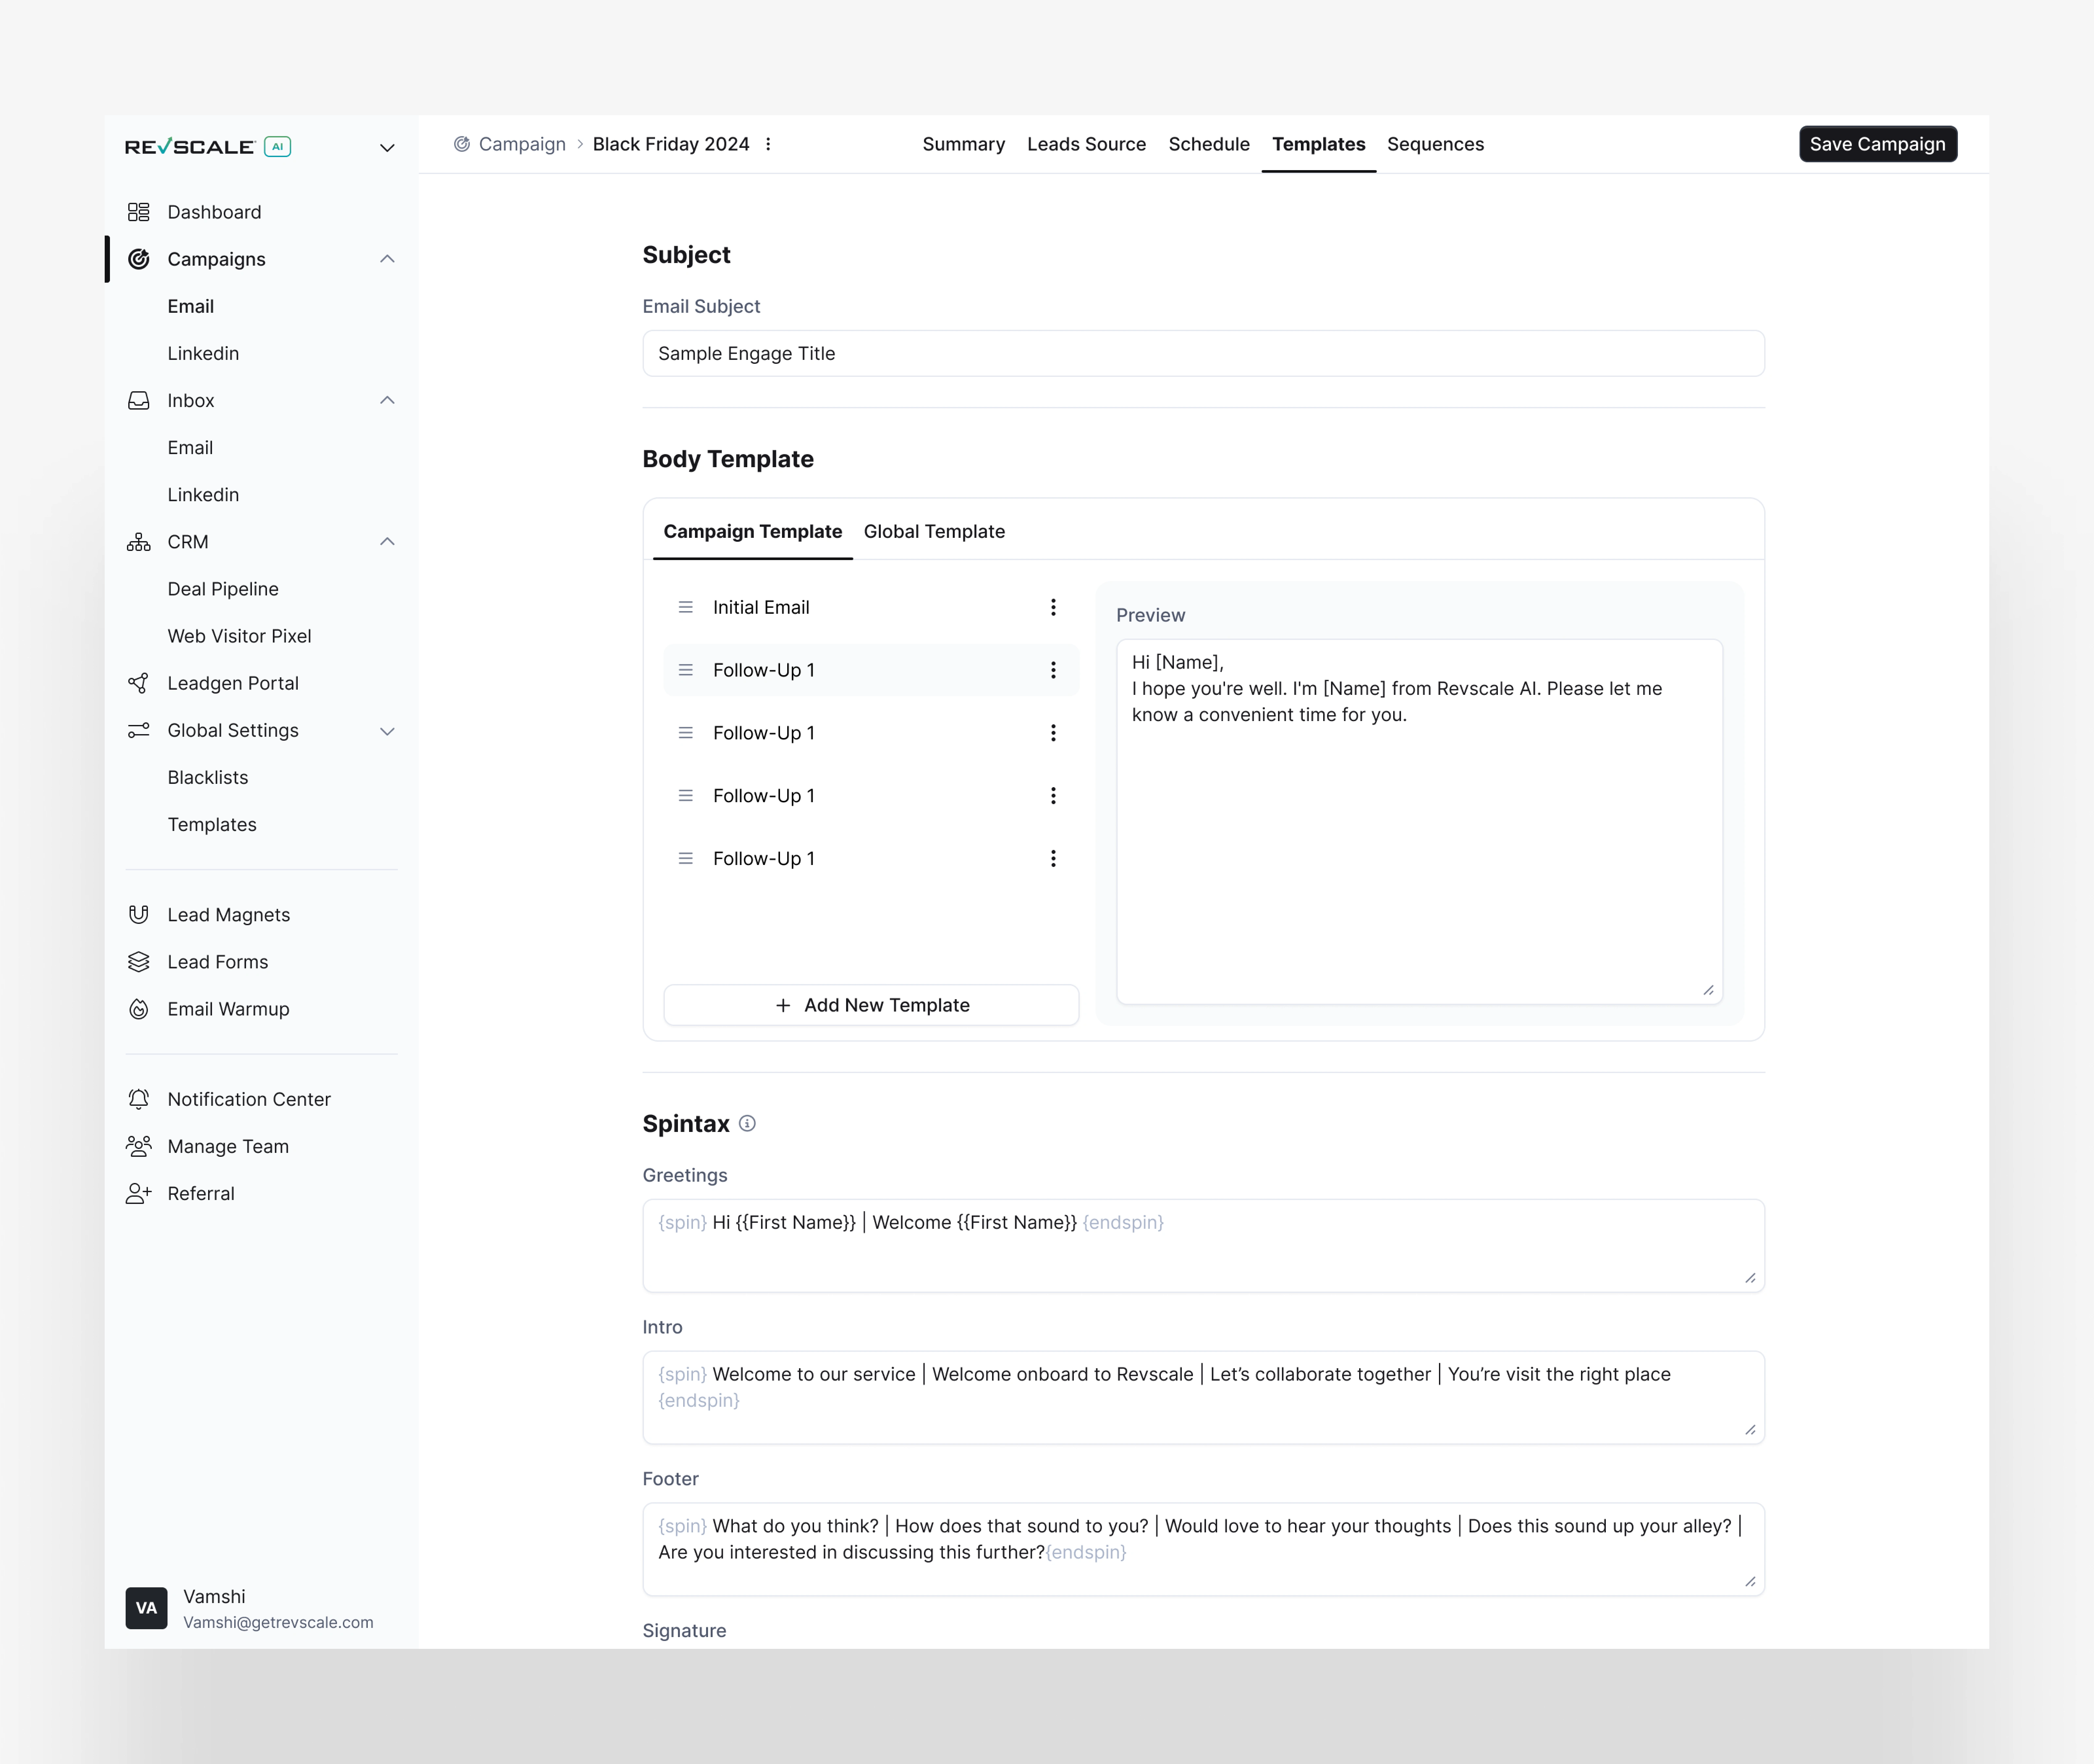Click the Notification Center bell icon
Screen dimensions: 2094x1764
[x=139, y=1099]
